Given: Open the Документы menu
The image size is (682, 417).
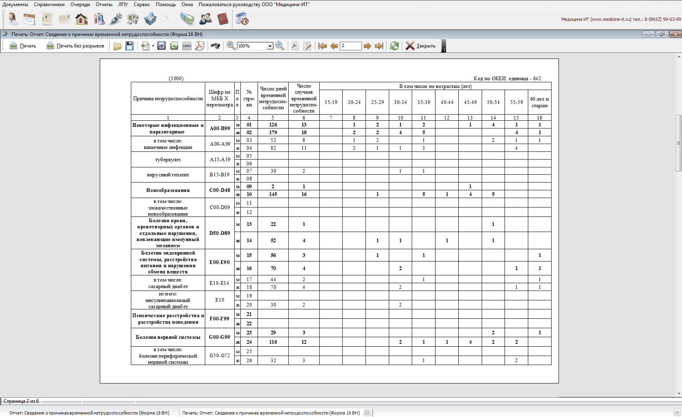Looking at the screenshot, I should click(x=15, y=5).
